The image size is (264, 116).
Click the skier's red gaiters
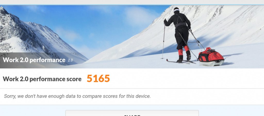coord(184,51)
